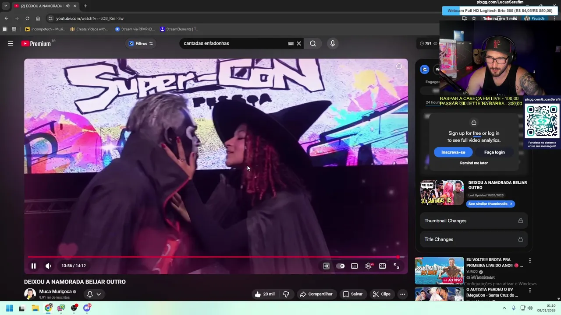Open the Muca Muriçoca channel avatar

30,294
